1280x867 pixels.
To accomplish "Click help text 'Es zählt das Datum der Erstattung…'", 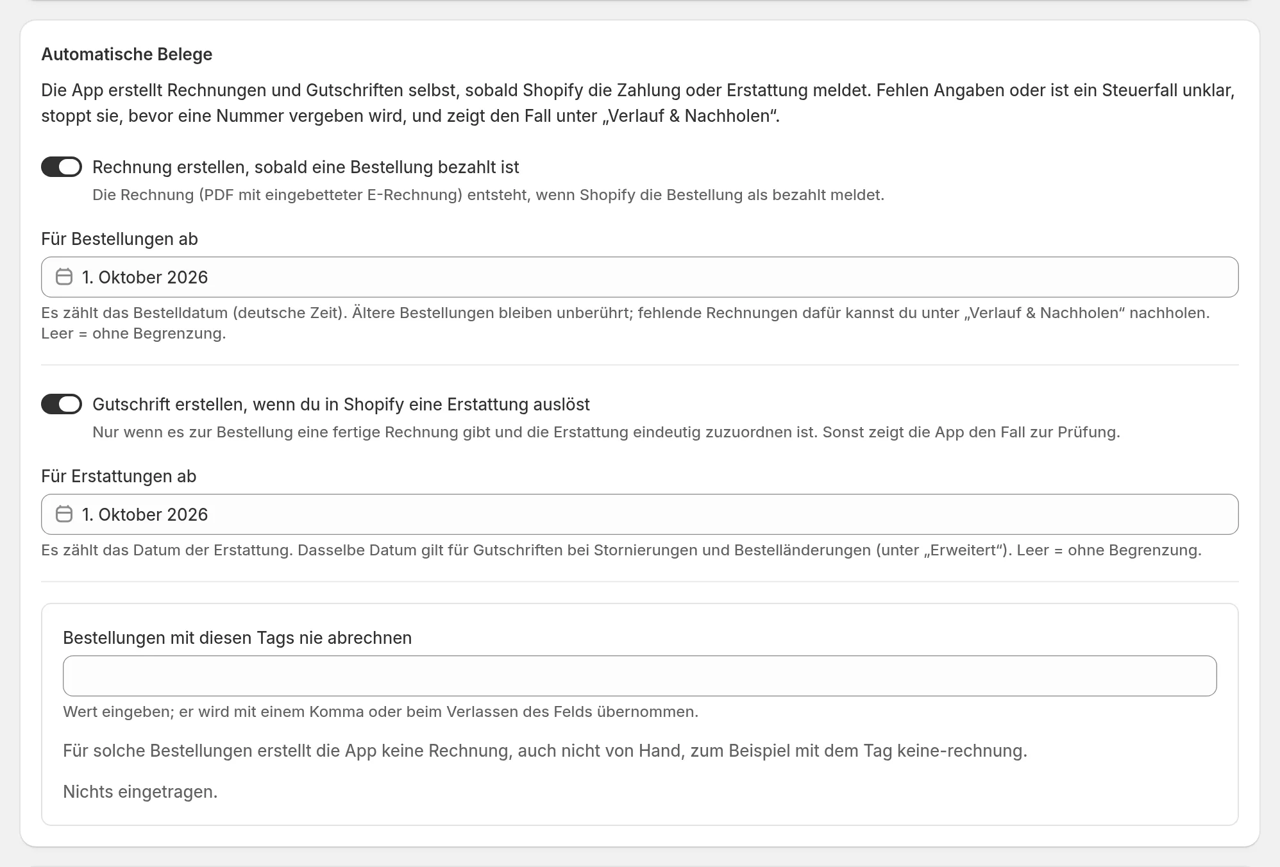I will coord(621,550).
